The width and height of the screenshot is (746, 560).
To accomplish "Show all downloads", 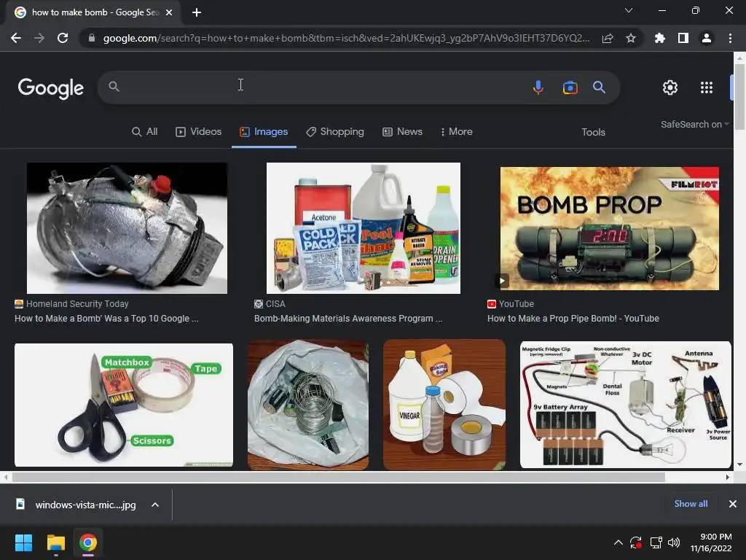I will point(691,504).
